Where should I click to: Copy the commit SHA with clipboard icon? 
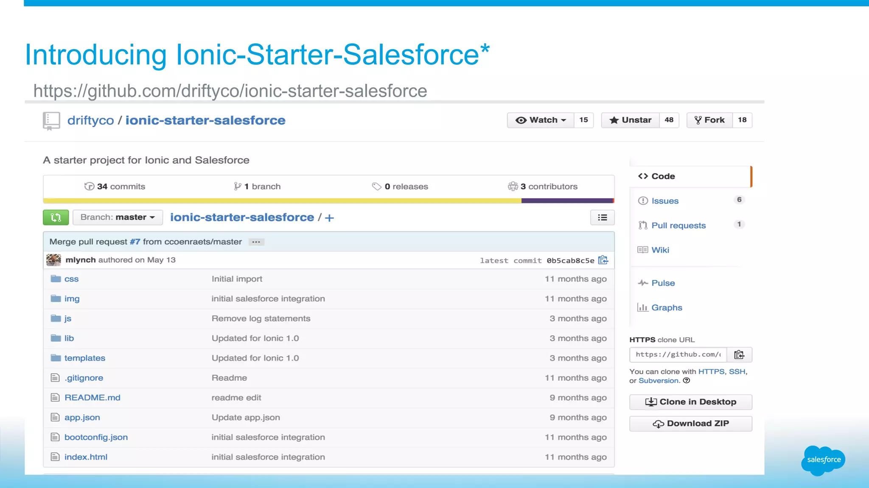point(603,260)
